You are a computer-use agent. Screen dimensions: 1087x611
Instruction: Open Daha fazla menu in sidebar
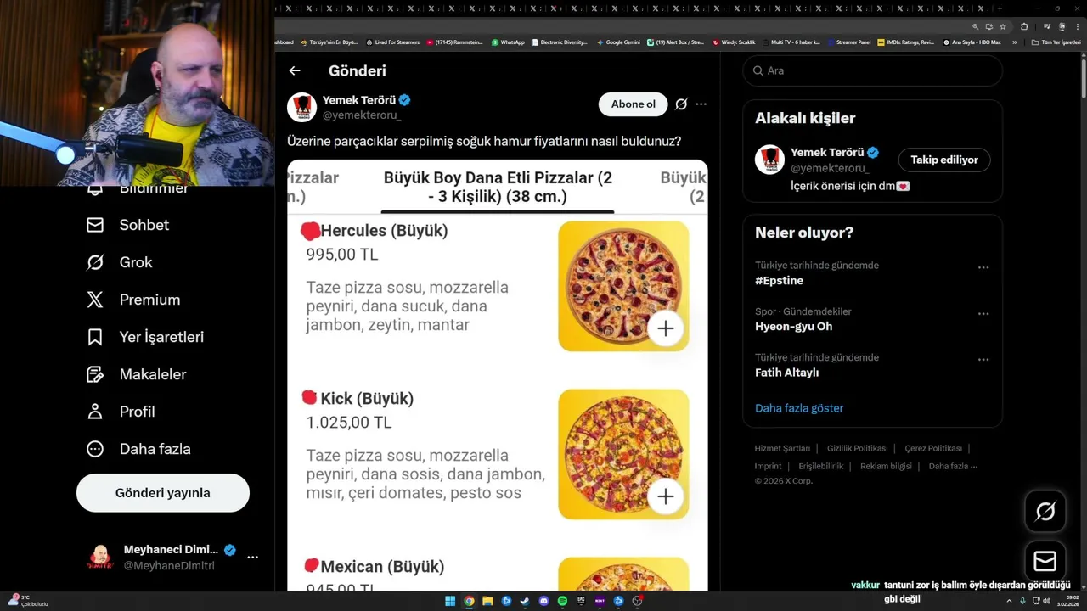click(x=138, y=449)
